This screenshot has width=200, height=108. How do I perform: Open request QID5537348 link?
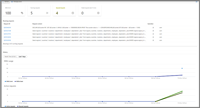click(x=7, y=31)
